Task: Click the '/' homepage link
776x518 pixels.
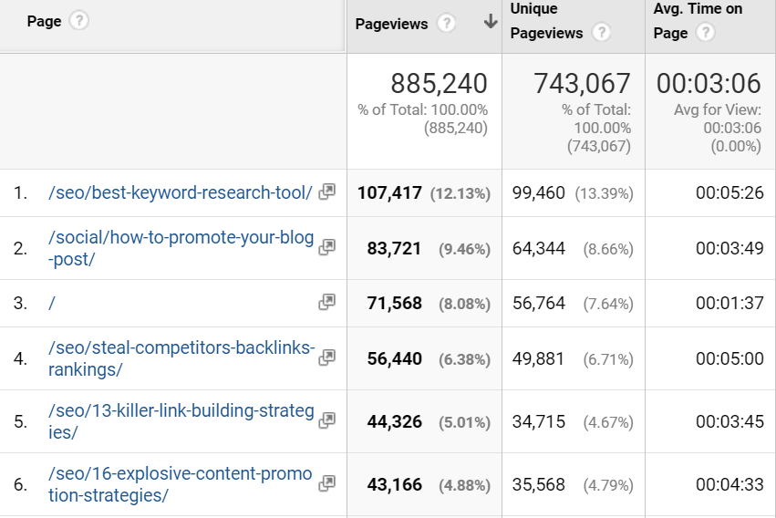Action: [52, 304]
